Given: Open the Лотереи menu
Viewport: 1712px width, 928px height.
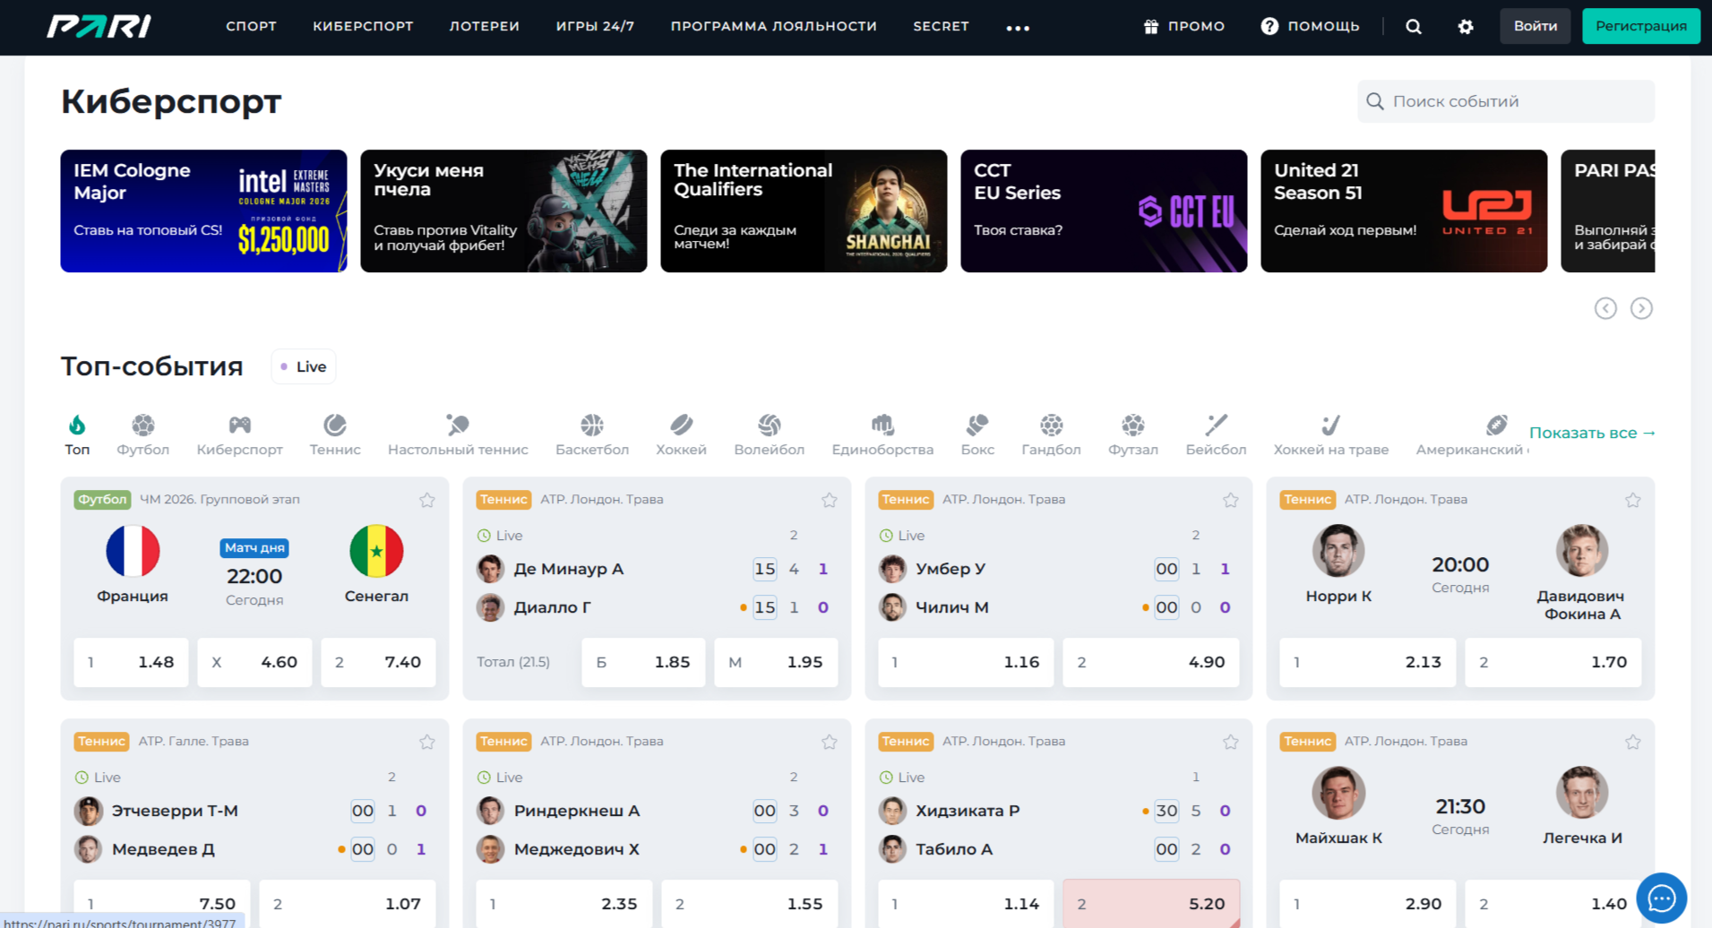Looking at the screenshot, I should coord(485,27).
